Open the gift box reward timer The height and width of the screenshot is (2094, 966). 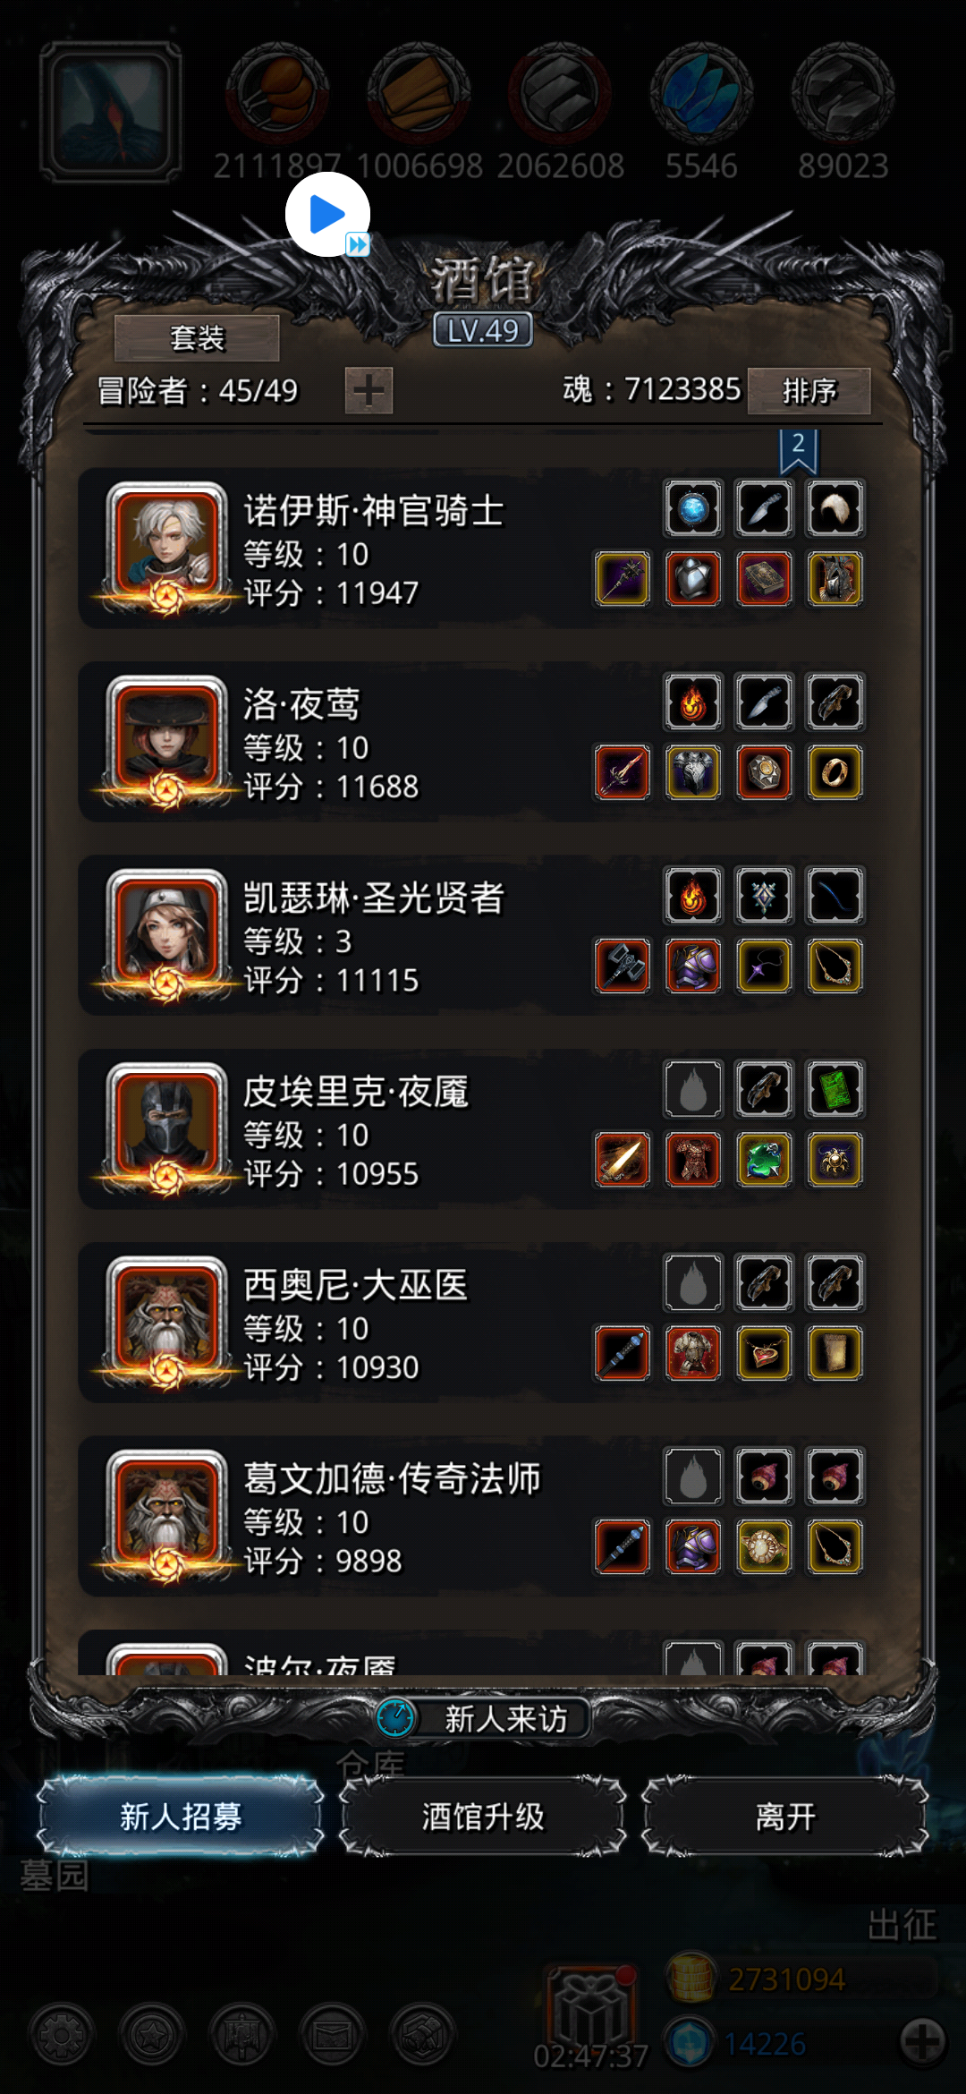590,2013
